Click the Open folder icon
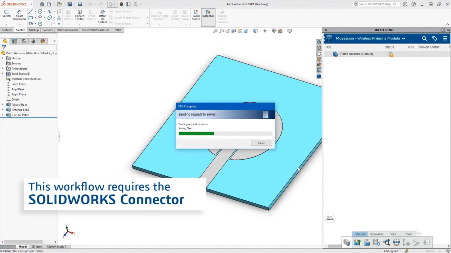451x253 pixels. [60, 4]
